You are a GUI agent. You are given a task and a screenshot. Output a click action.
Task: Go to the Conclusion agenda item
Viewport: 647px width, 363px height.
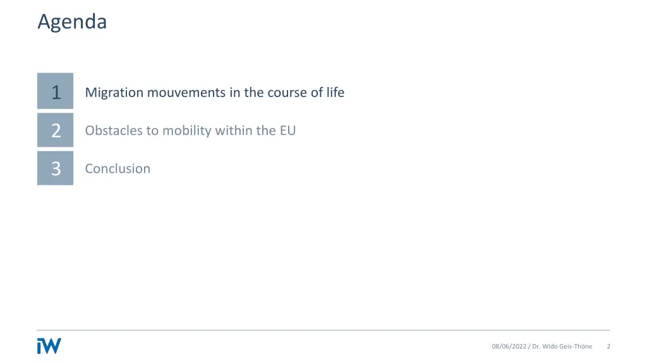118,168
